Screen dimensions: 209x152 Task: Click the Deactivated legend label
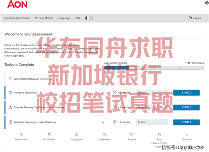point(21,140)
